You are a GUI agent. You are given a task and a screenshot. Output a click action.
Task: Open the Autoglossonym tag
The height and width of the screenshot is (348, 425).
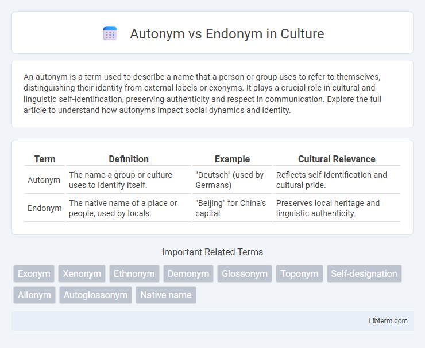click(96, 295)
